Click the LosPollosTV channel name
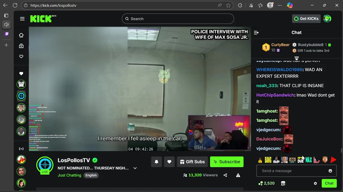Image resolution: width=343 pixels, height=192 pixels. tap(74, 160)
